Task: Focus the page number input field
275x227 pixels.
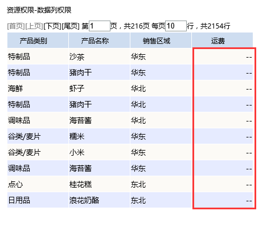Action: [100, 26]
